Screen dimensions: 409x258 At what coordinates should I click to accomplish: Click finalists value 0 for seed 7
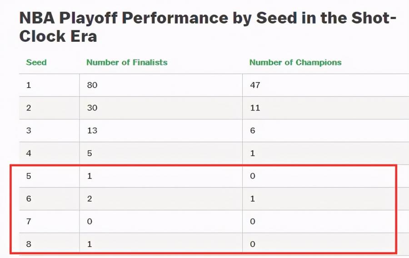[90, 221]
